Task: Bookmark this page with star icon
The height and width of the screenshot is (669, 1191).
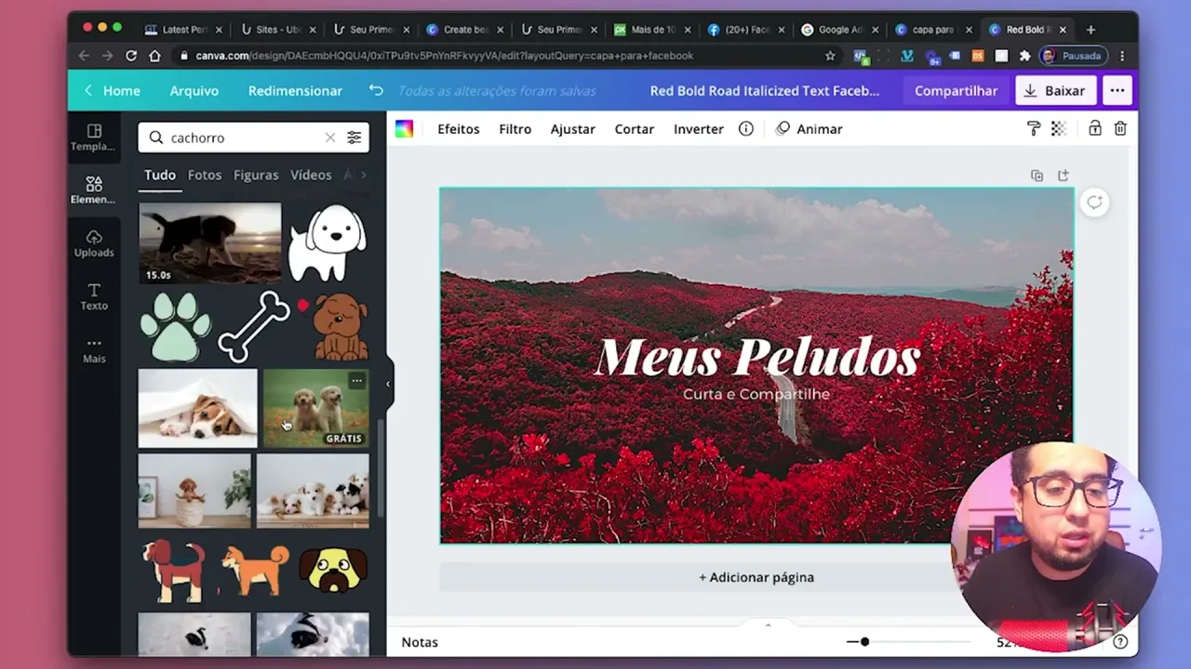Action: pos(830,56)
